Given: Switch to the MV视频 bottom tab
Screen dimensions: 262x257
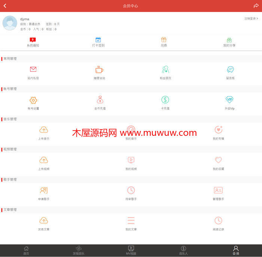Looking at the screenshot, I should click(131, 250).
